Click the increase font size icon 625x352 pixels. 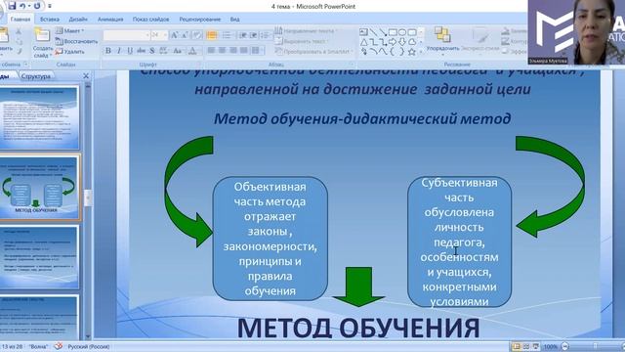coord(174,35)
